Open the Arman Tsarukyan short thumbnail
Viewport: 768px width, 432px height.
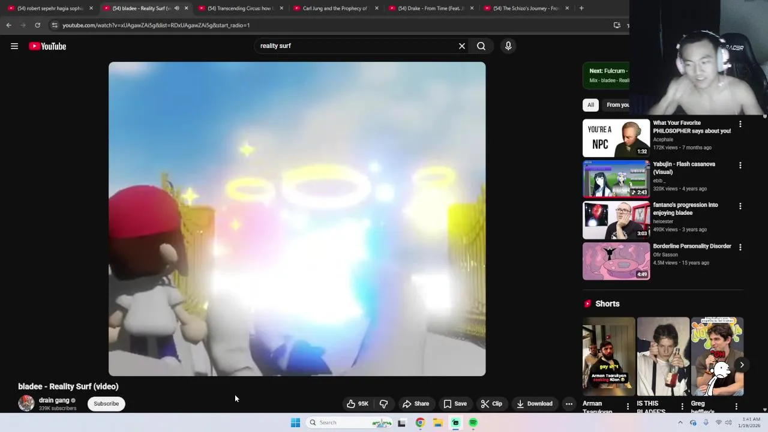(x=608, y=356)
